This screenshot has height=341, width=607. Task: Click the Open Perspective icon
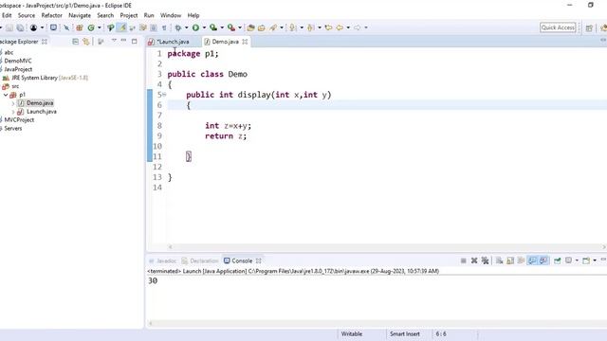coord(589,27)
